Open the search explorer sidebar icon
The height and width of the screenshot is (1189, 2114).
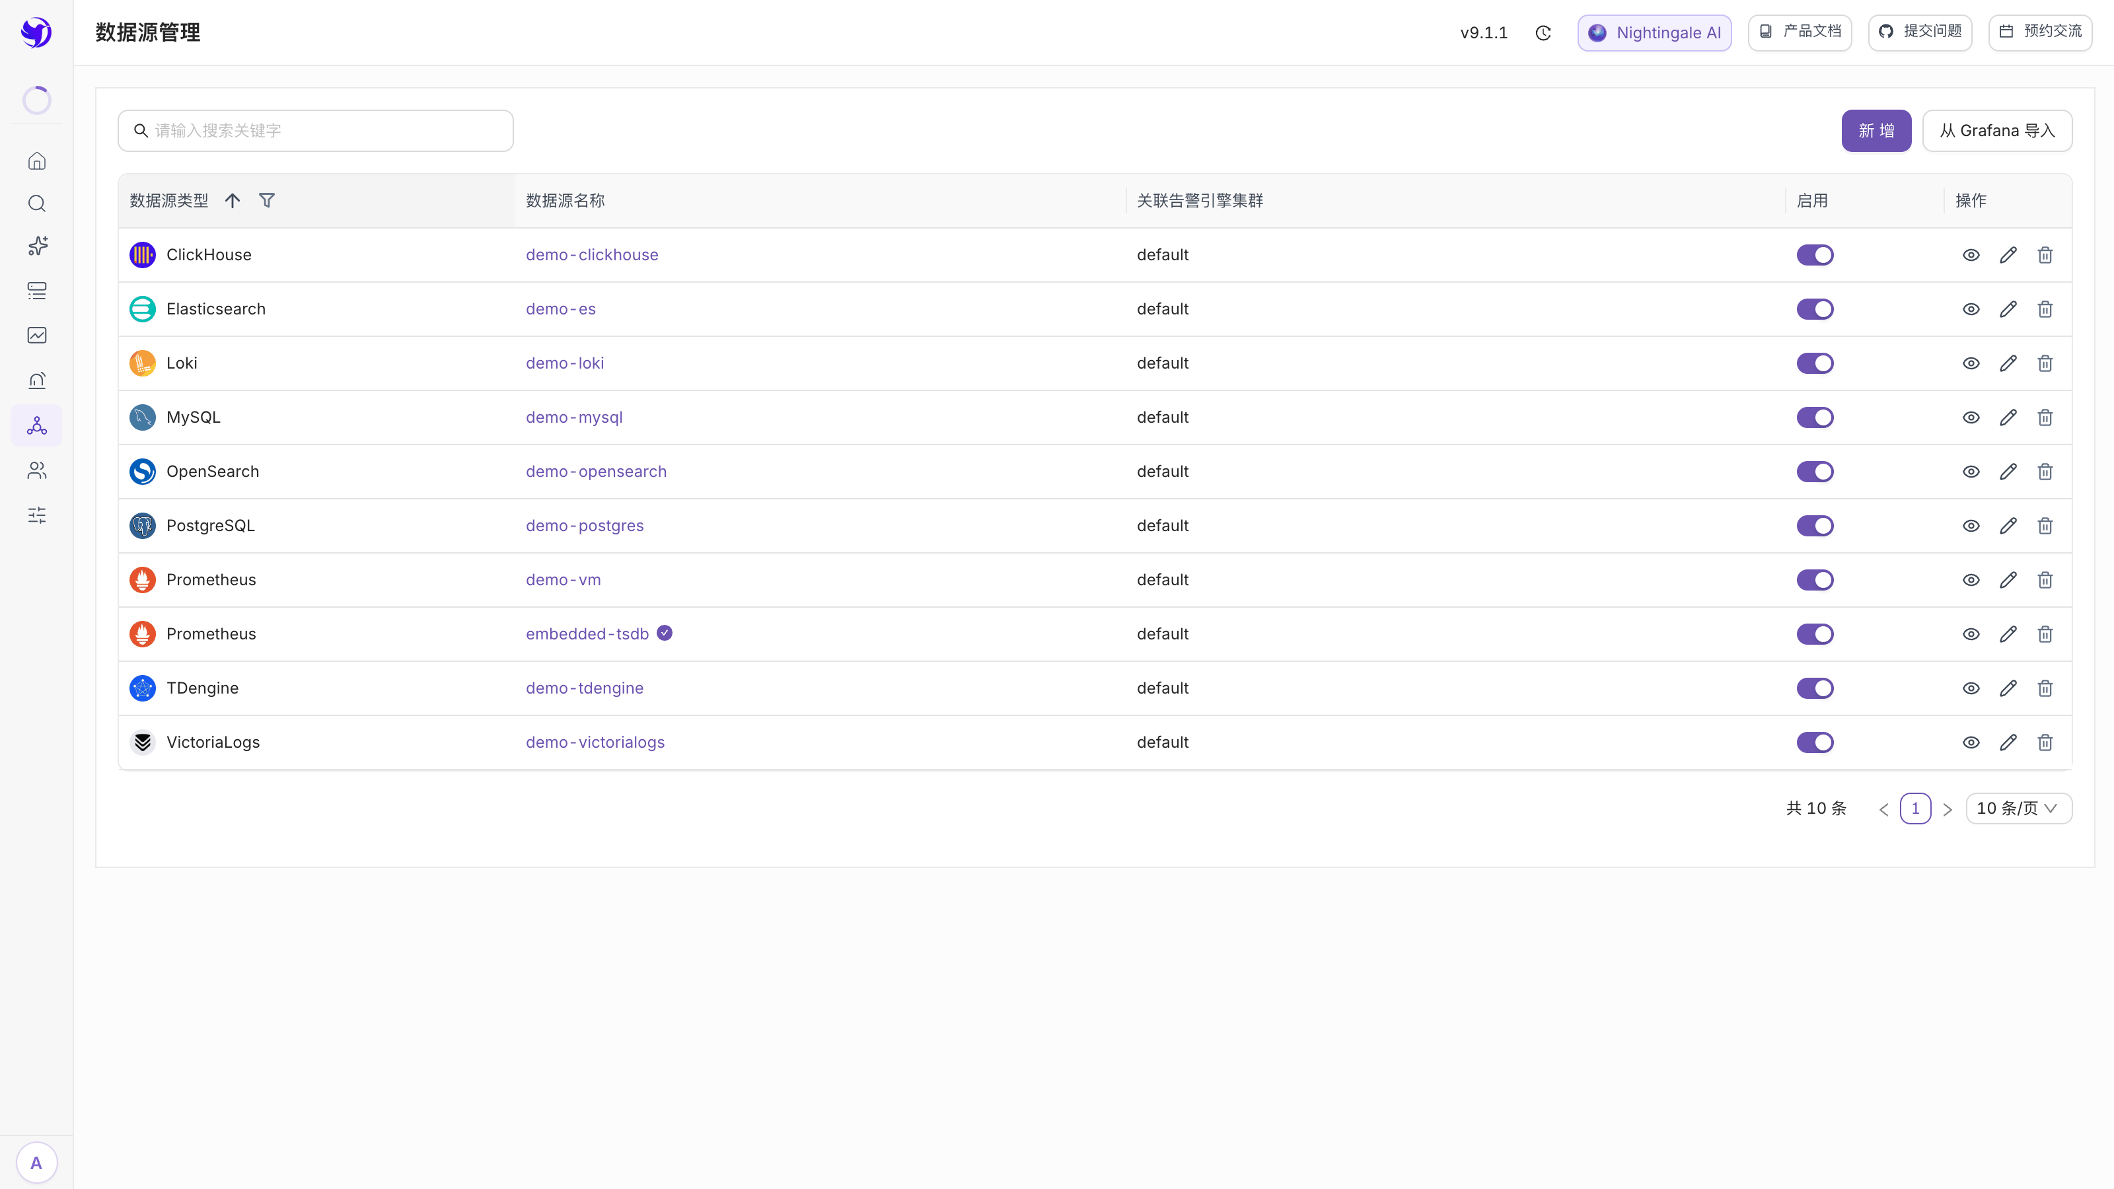click(37, 203)
